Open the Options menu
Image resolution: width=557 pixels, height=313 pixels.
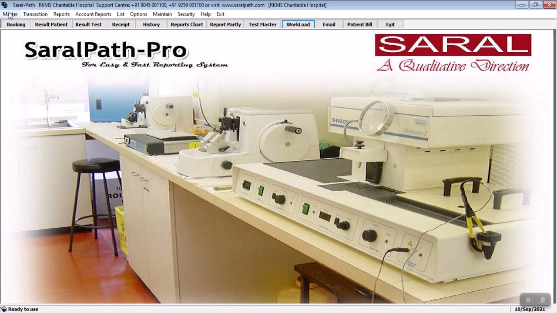(x=138, y=14)
